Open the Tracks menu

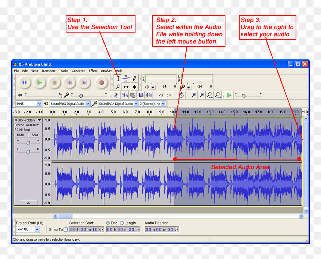coord(64,71)
